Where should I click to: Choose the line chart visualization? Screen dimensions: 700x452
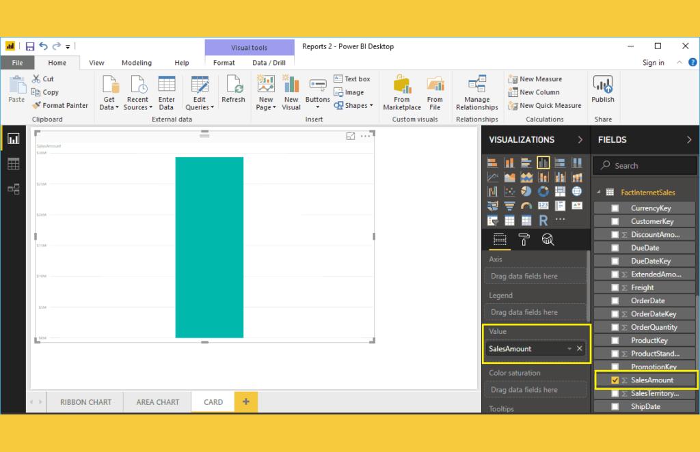tap(492, 178)
